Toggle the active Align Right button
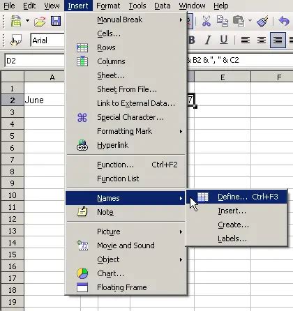293x311 pixels. pyautogui.click(x=278, y=40)
